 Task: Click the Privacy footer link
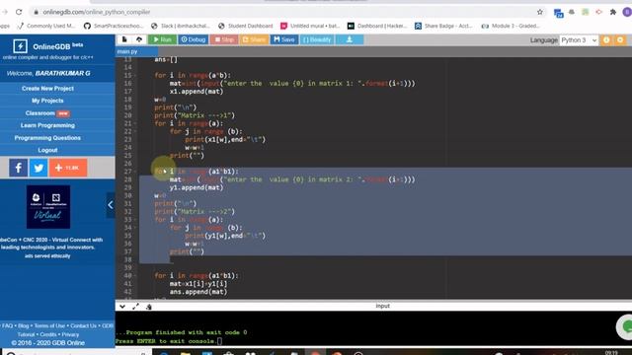coord(70,334)
